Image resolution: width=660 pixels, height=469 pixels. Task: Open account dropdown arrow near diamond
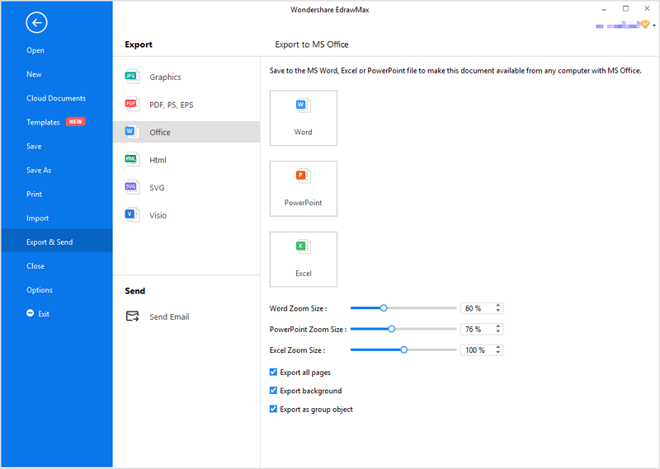click(654, 26)
